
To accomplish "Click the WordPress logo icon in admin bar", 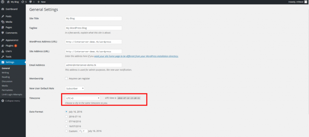I will pyautogui.click(x=2, y=2).
